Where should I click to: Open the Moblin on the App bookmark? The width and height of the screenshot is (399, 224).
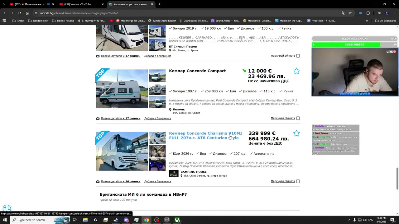(289, 21)
